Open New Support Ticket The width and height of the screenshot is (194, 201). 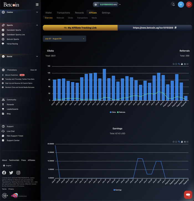[x=15, y=136]
